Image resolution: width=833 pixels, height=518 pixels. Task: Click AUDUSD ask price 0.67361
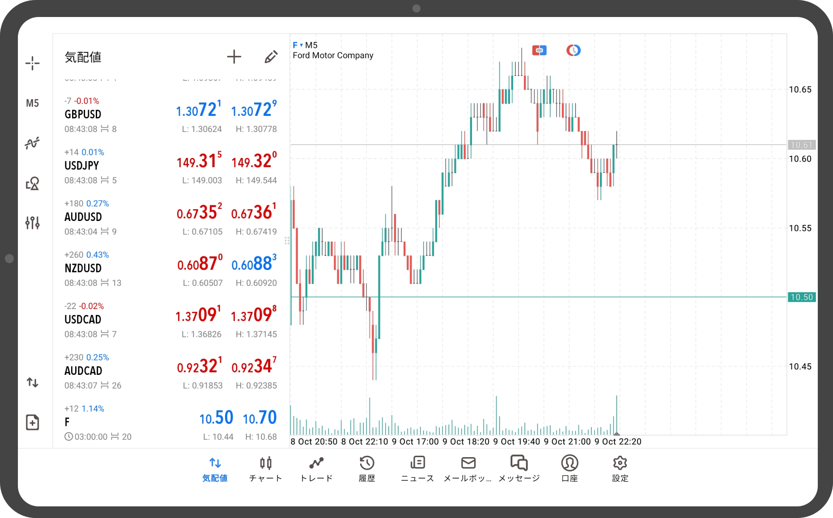point(254,212)
